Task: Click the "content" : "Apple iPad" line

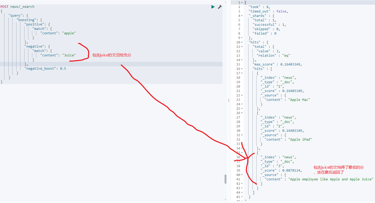Action: (288, 140)
